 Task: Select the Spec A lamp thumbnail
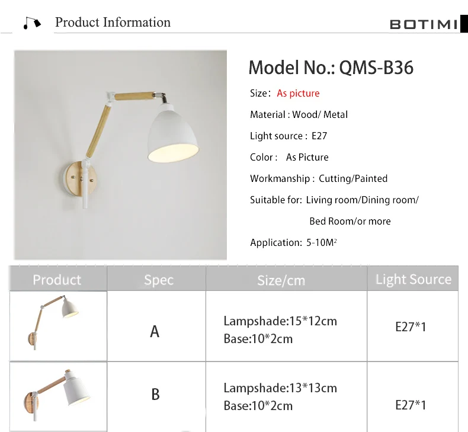[58, 326]
